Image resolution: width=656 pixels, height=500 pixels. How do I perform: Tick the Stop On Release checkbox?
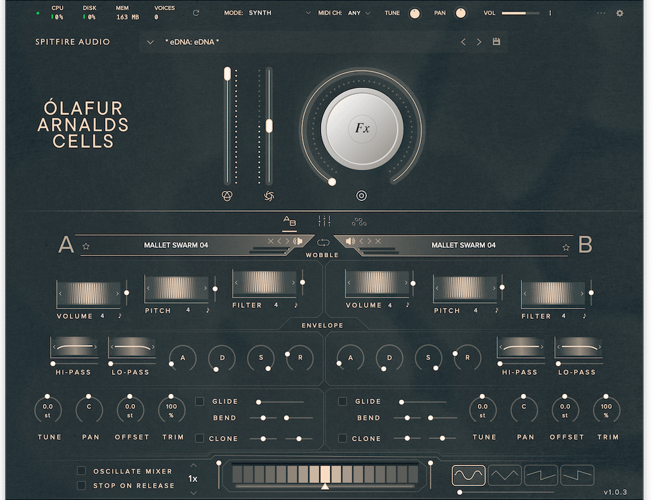point(81,485)
